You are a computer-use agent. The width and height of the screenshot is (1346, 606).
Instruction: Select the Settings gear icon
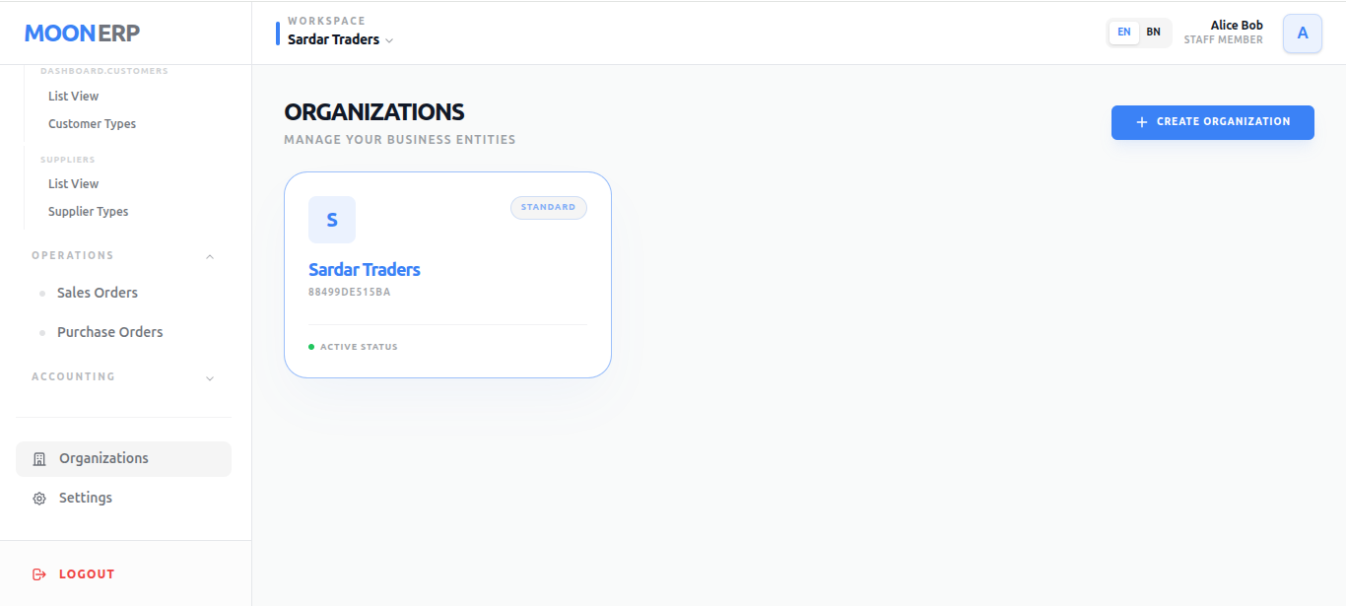pos(38,498)
